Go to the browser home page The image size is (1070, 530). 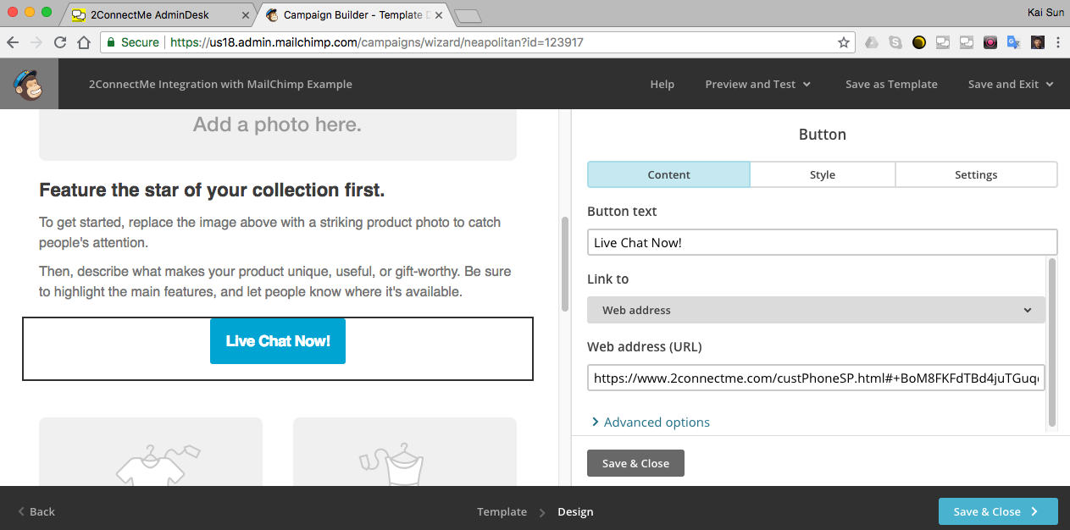point(84,42)
